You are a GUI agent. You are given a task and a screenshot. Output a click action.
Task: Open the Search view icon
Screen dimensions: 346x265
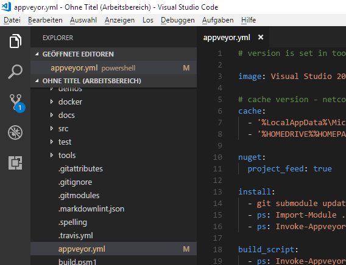point(15,72)
